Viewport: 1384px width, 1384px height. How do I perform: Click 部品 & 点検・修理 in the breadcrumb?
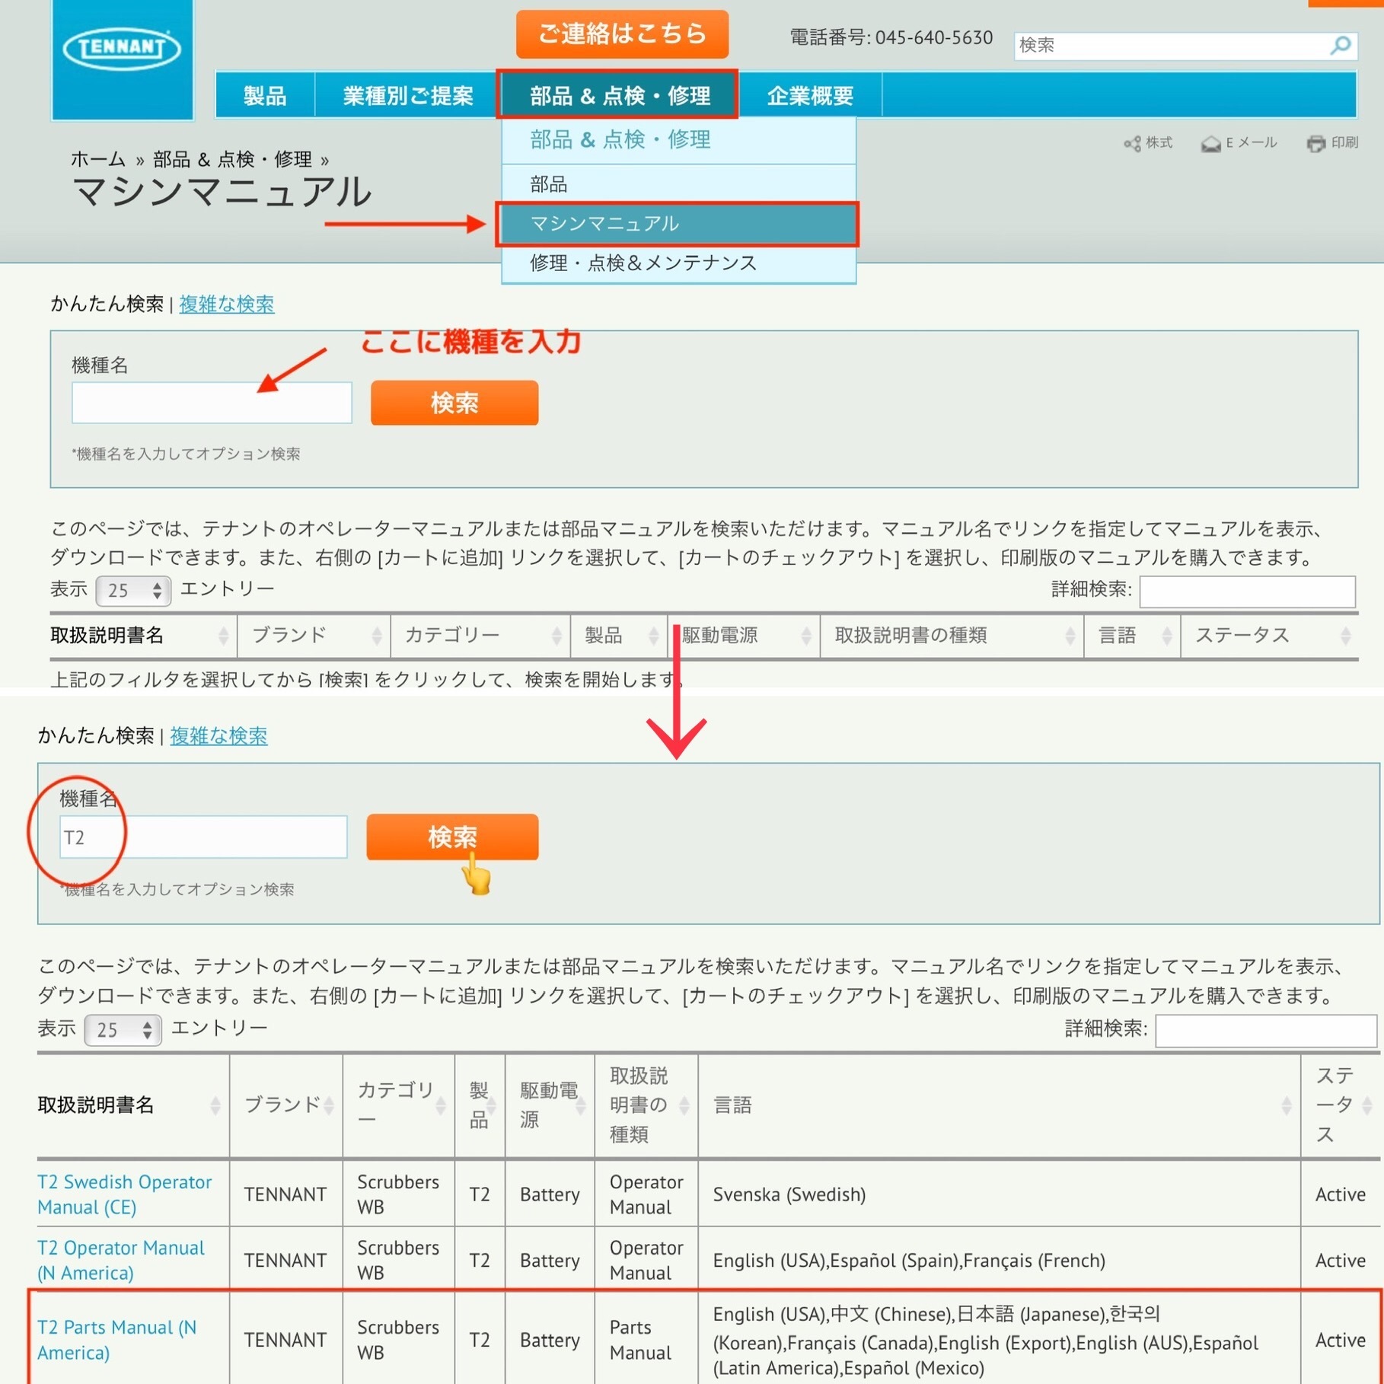tap(232, 159)
